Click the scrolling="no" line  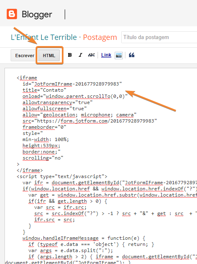tap(43, 158)
